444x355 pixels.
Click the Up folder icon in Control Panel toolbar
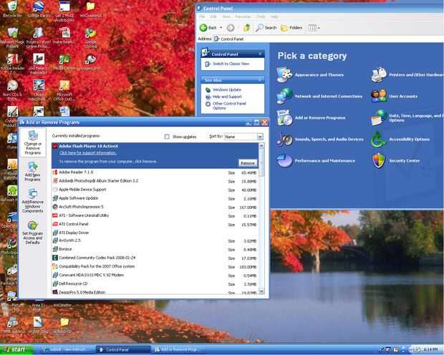pyautogui.click(x=247, y=27)
